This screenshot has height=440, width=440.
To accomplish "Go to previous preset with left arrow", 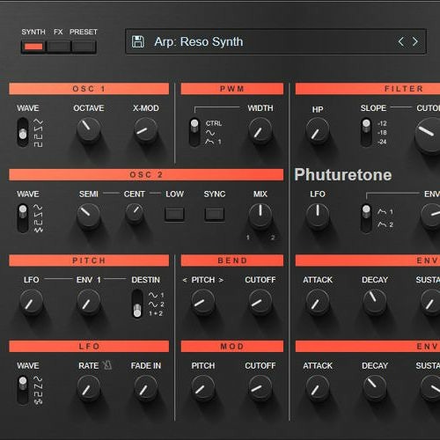I will 401,41.
